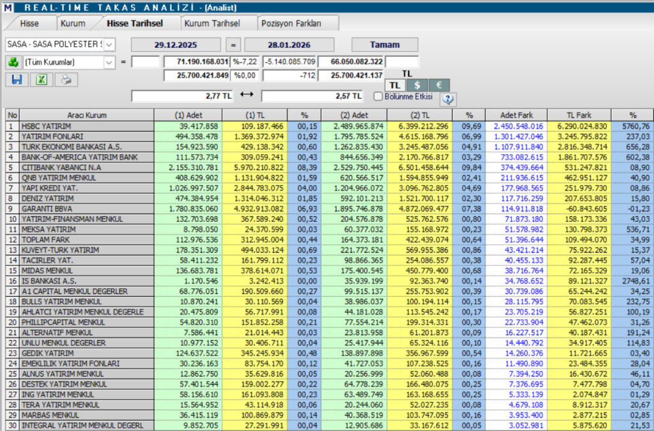Image resolution: width=654 pixels, height=431 pixels.
Task: Select the TL currency button
Action: click(395, 85)
